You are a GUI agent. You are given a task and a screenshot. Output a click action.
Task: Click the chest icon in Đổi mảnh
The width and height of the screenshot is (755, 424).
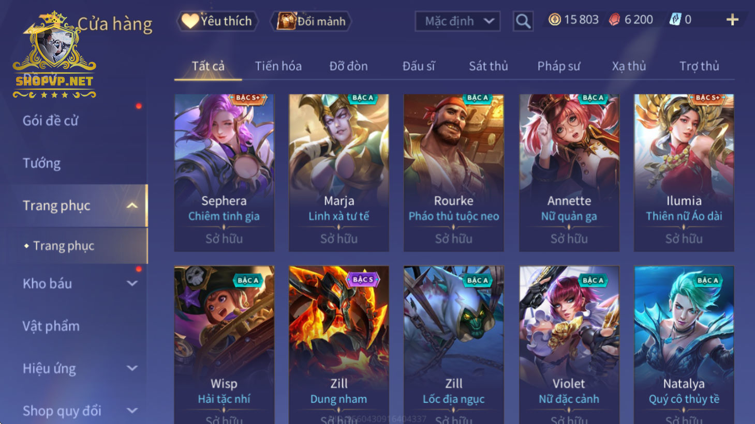(286, 21)
